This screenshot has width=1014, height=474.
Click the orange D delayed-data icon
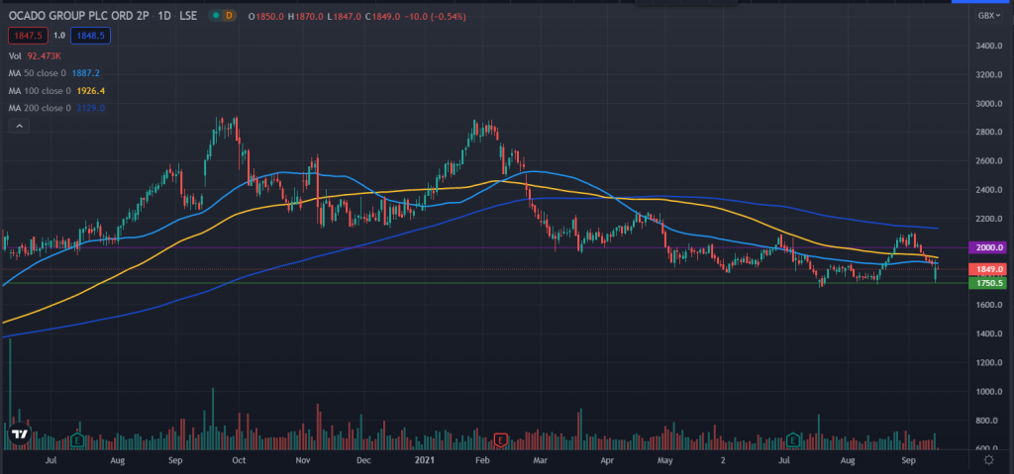click(x=229, y=16)
